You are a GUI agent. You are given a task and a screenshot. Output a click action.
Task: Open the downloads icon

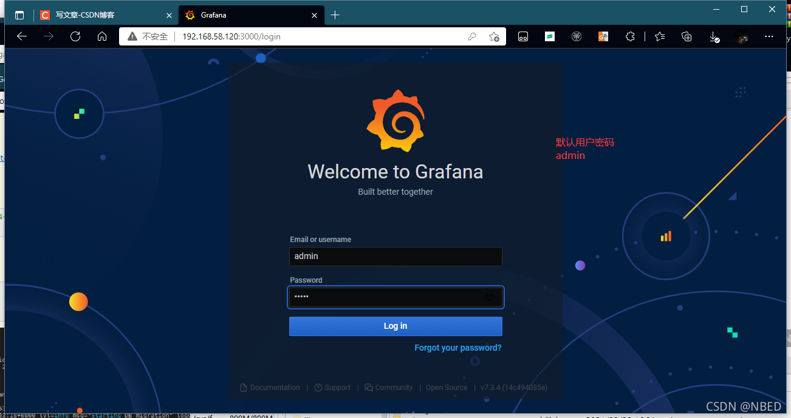click(x=714, y=36)
